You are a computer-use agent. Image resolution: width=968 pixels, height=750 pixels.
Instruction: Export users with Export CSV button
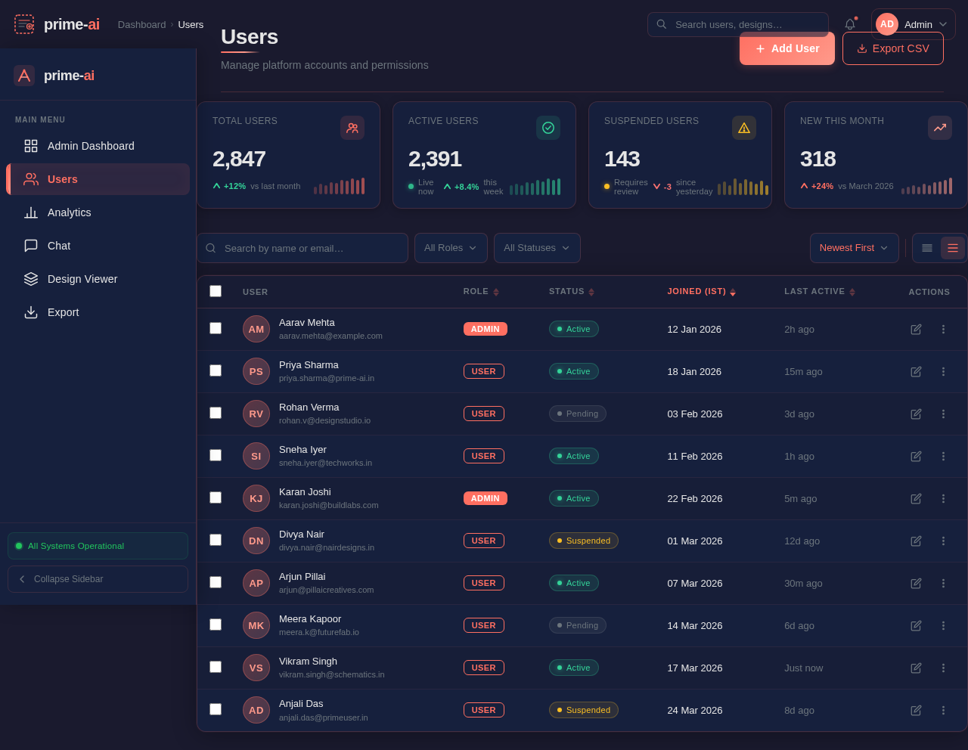click(892, 48)
